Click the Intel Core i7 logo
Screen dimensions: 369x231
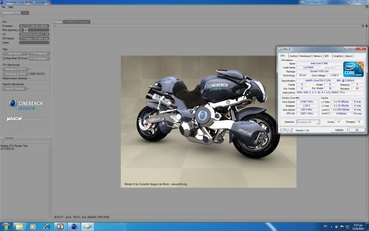pos(353,69)
